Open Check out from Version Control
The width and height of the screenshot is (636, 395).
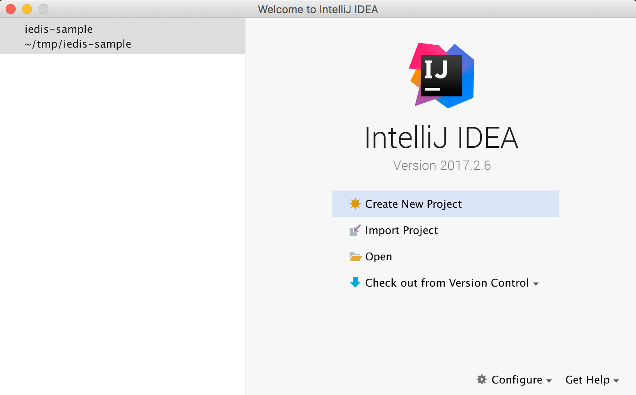point(447,283)
